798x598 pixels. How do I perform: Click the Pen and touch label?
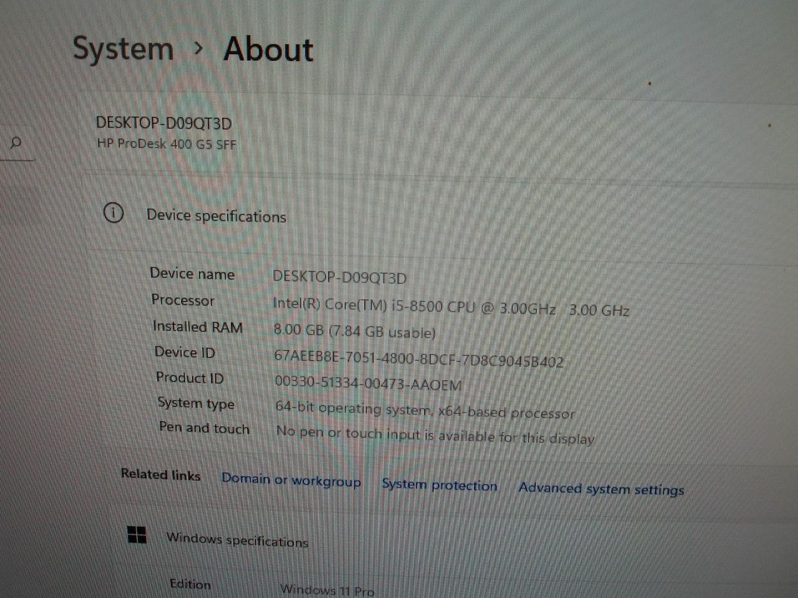(204, 428)
